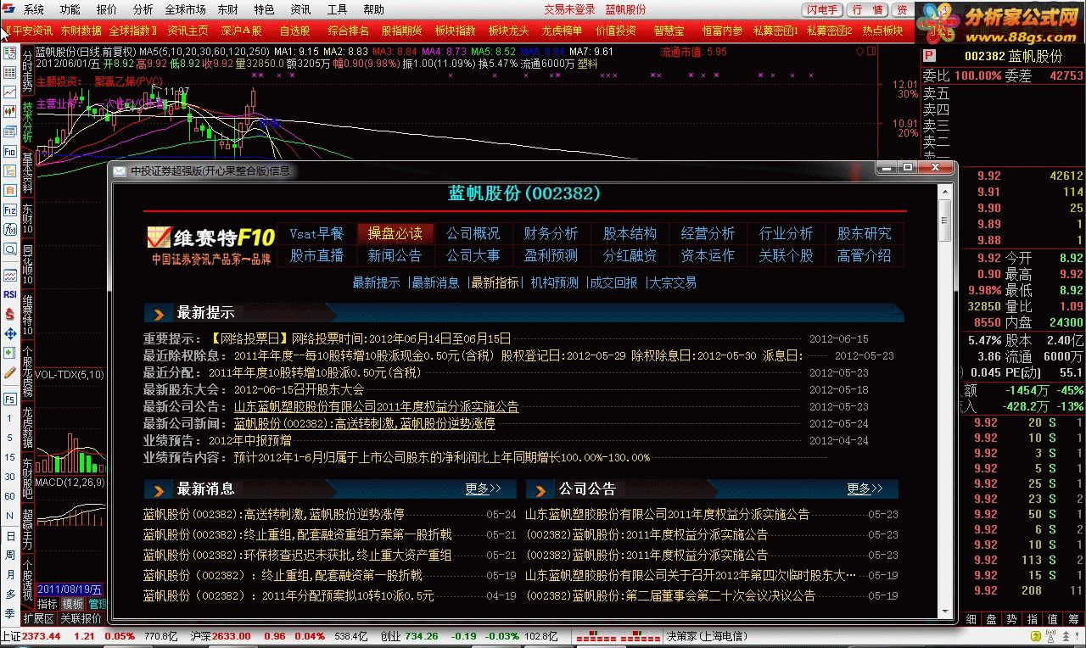
Task: Jump to 大宗交易 section link
Action: pos(673,282)
